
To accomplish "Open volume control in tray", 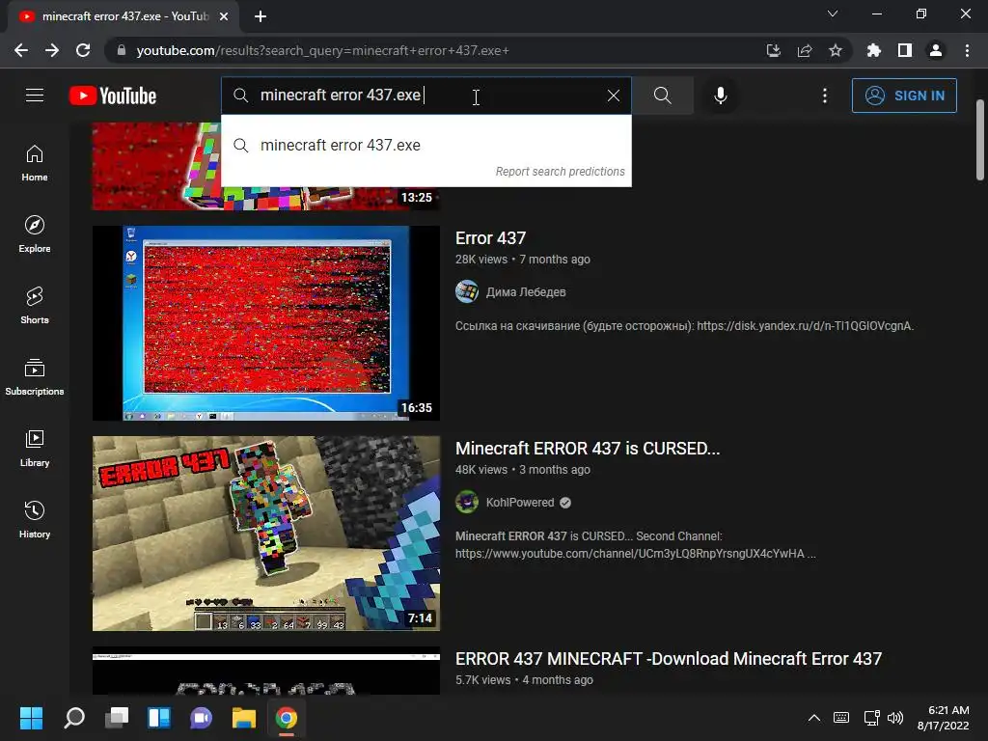I will pos(895,718).
